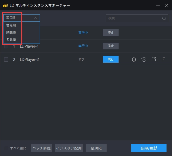Minimize the LD manager window
This screenshot has height=156, width=172.
tap(158, 5)
